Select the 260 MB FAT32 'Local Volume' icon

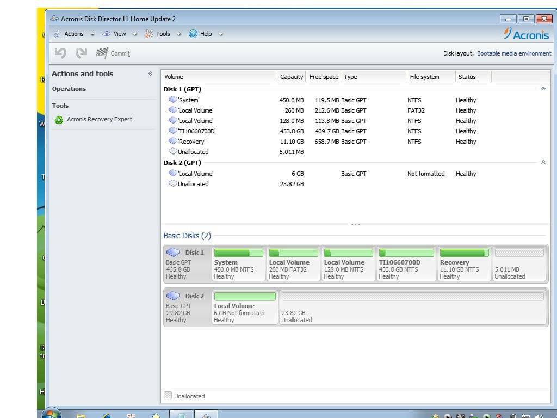tap(172, 110)
